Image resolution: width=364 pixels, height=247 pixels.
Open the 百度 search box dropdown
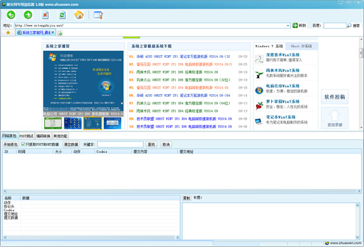(349, 25)
